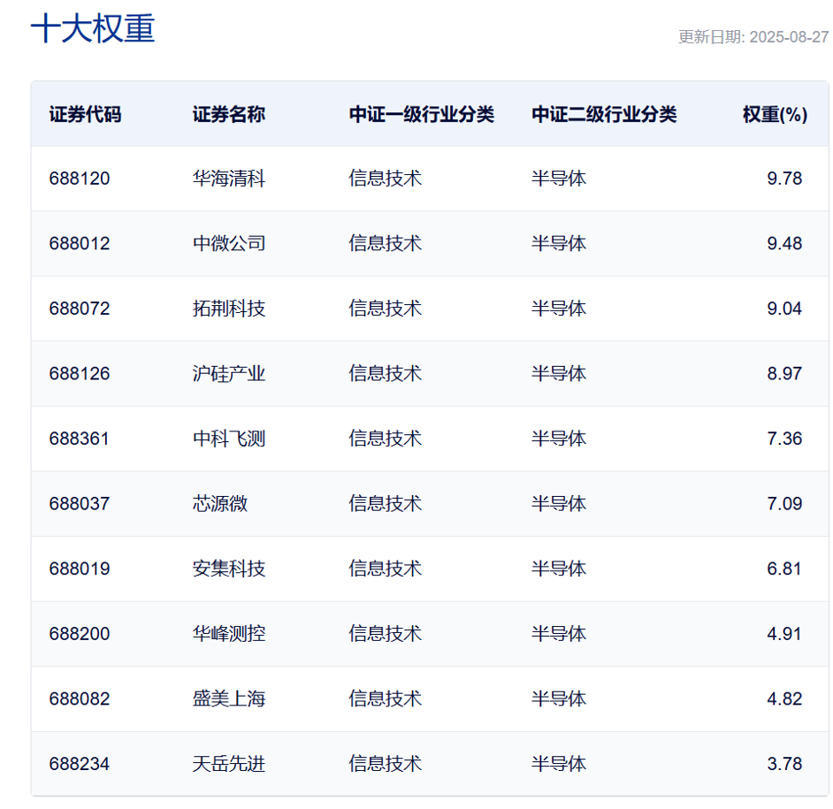Screen dimensions: 833x809
Task: Click the 中证一级行业分类 column header
Action: click(420, 114)
